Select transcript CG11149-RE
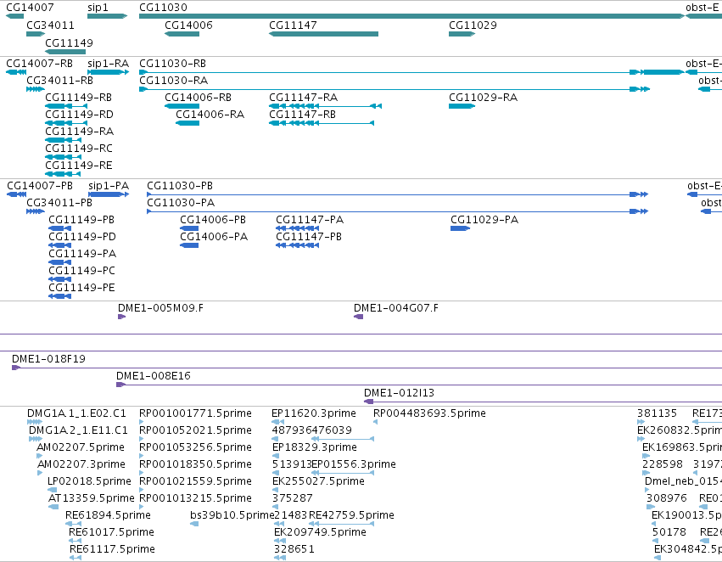 pos(79,166)
